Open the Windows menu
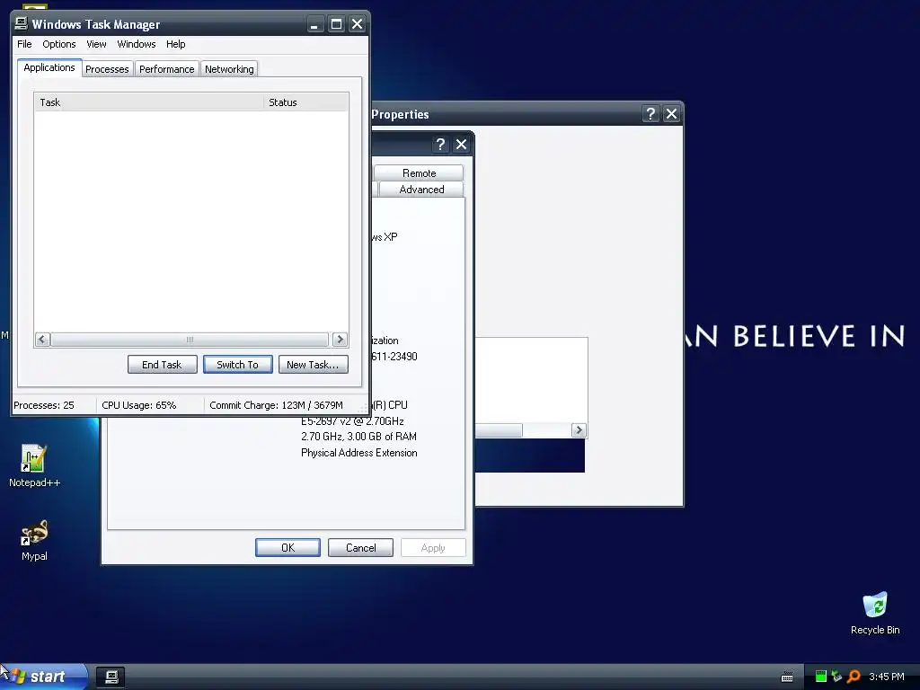The height and width of the screenshot is (690, 920). pyautogui.click(x=137, y=44)
